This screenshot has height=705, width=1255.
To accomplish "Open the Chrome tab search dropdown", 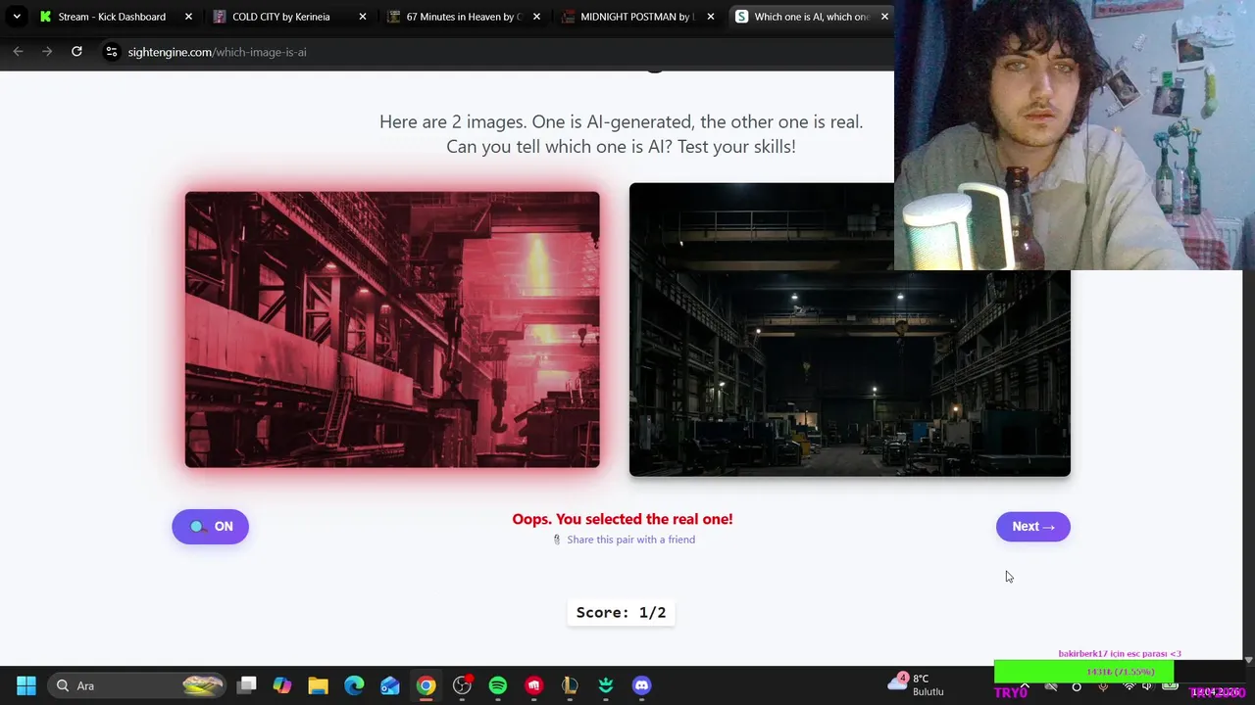I will [17, 17].
